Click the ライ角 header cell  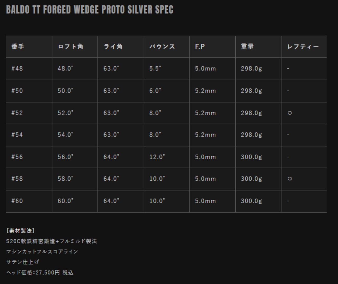(x=113, y=47)
